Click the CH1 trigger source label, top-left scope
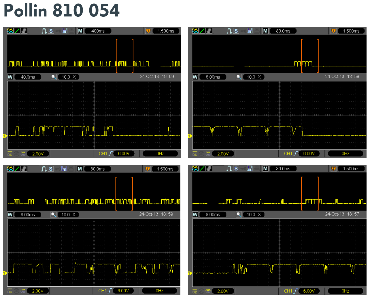The image size is (370, 299). tap(103, 154)
